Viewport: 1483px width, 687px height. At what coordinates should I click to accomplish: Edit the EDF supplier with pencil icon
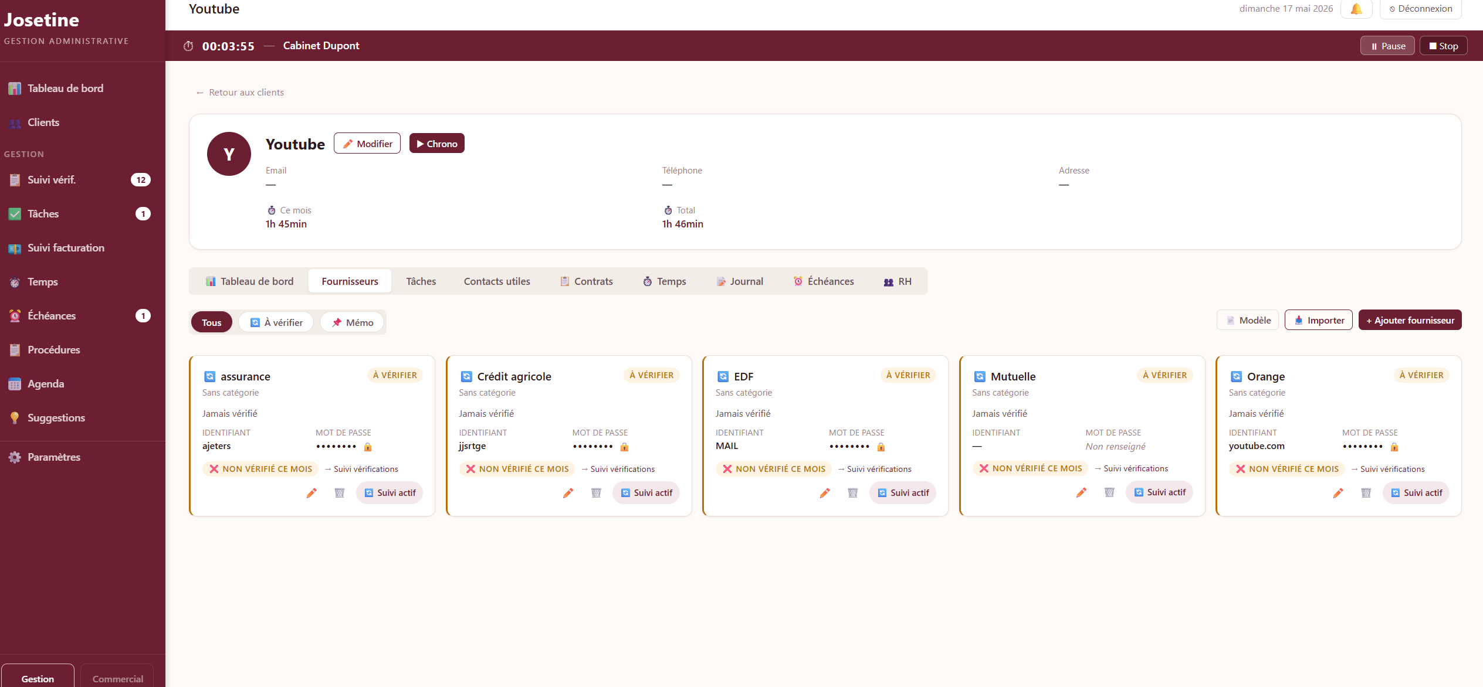(825, 493)
